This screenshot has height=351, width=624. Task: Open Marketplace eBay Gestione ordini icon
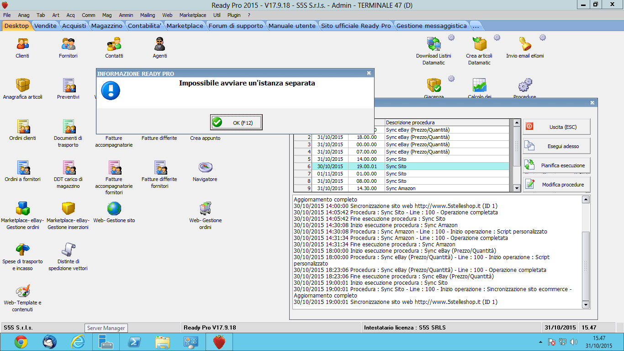click(x=22, y=209)
